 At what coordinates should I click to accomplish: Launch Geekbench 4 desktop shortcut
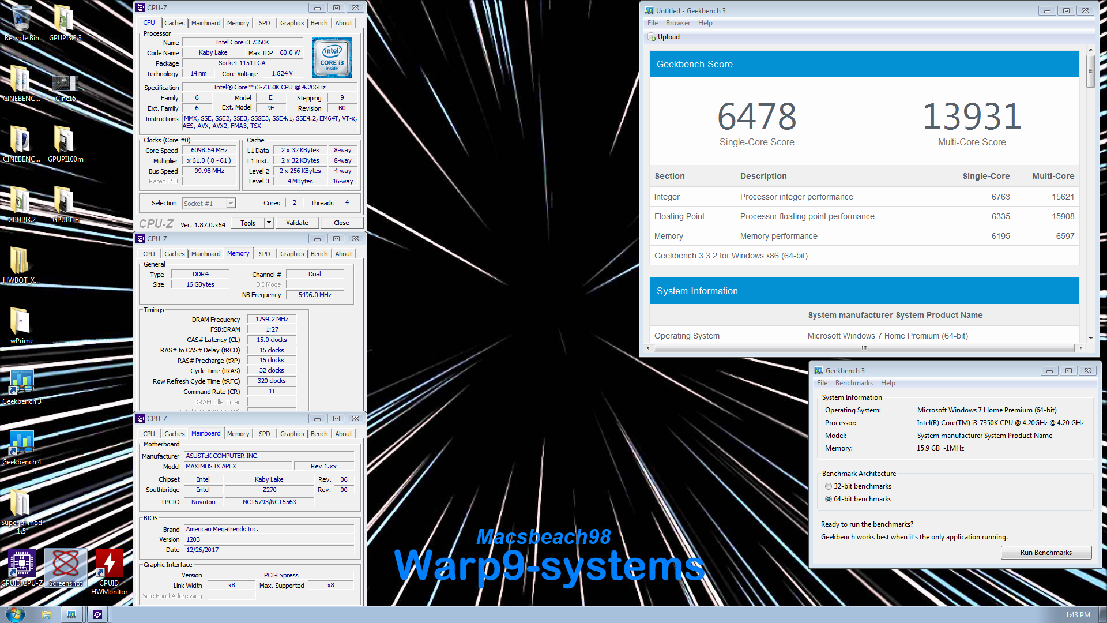(x=21, y=447)
